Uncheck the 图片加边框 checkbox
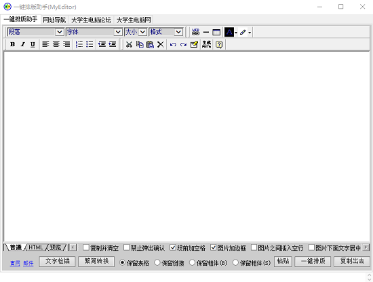The height and width of the screenshot is (282, 373). point(214,247)
